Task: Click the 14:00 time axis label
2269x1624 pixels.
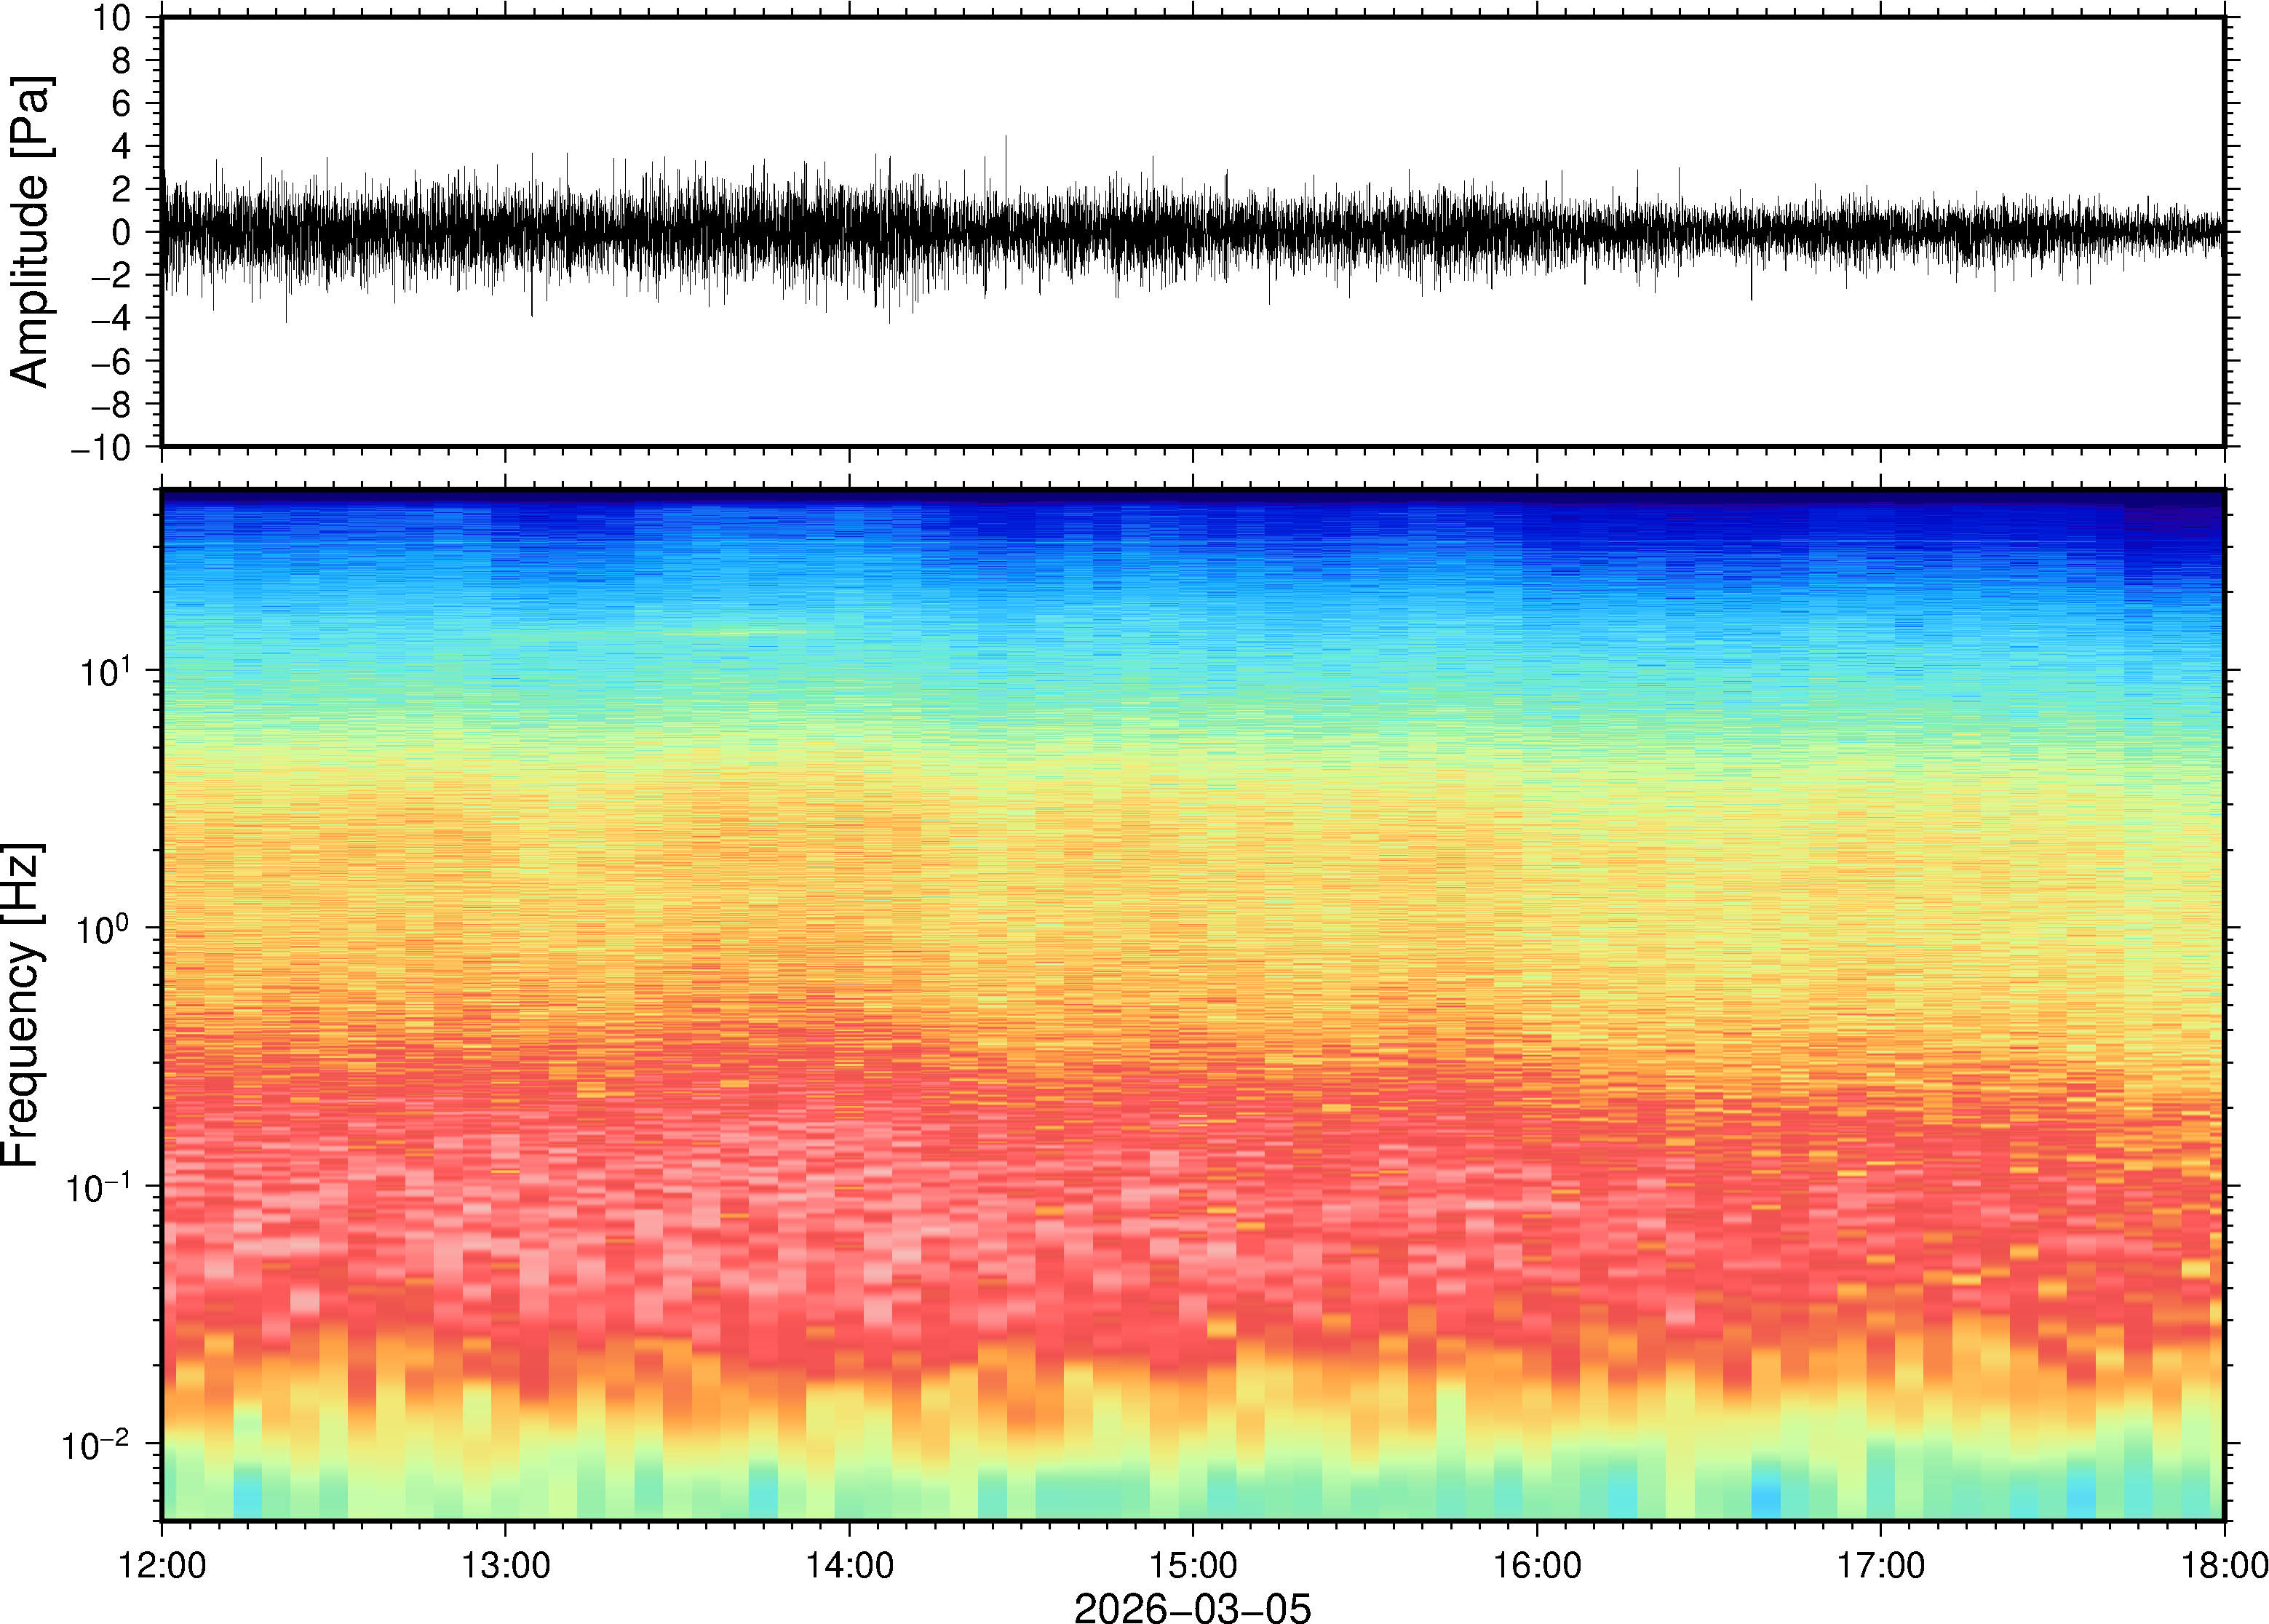Action: pos(850,1565)
